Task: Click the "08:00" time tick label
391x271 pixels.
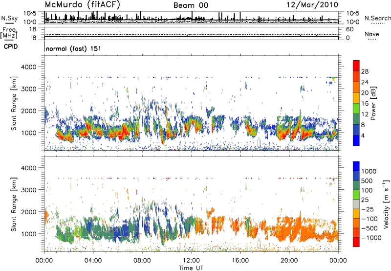Action: 142,261
